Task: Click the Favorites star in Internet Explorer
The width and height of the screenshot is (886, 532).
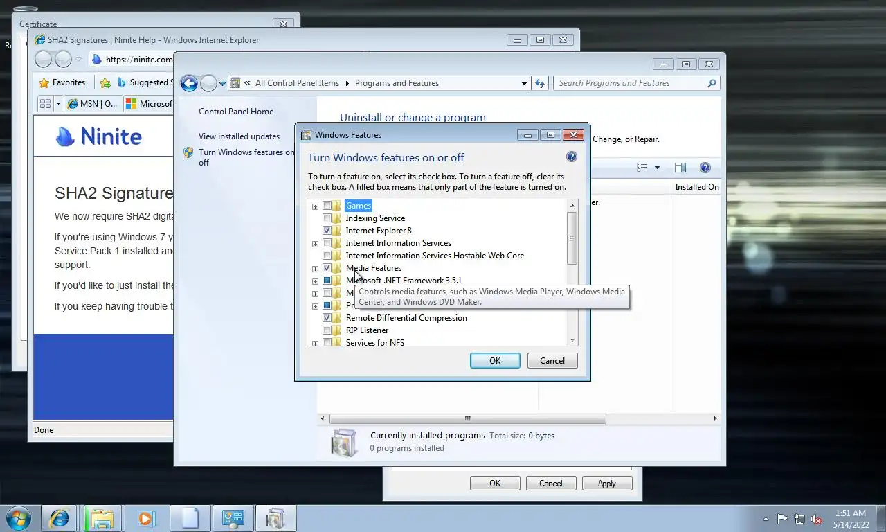Action: 44,82
